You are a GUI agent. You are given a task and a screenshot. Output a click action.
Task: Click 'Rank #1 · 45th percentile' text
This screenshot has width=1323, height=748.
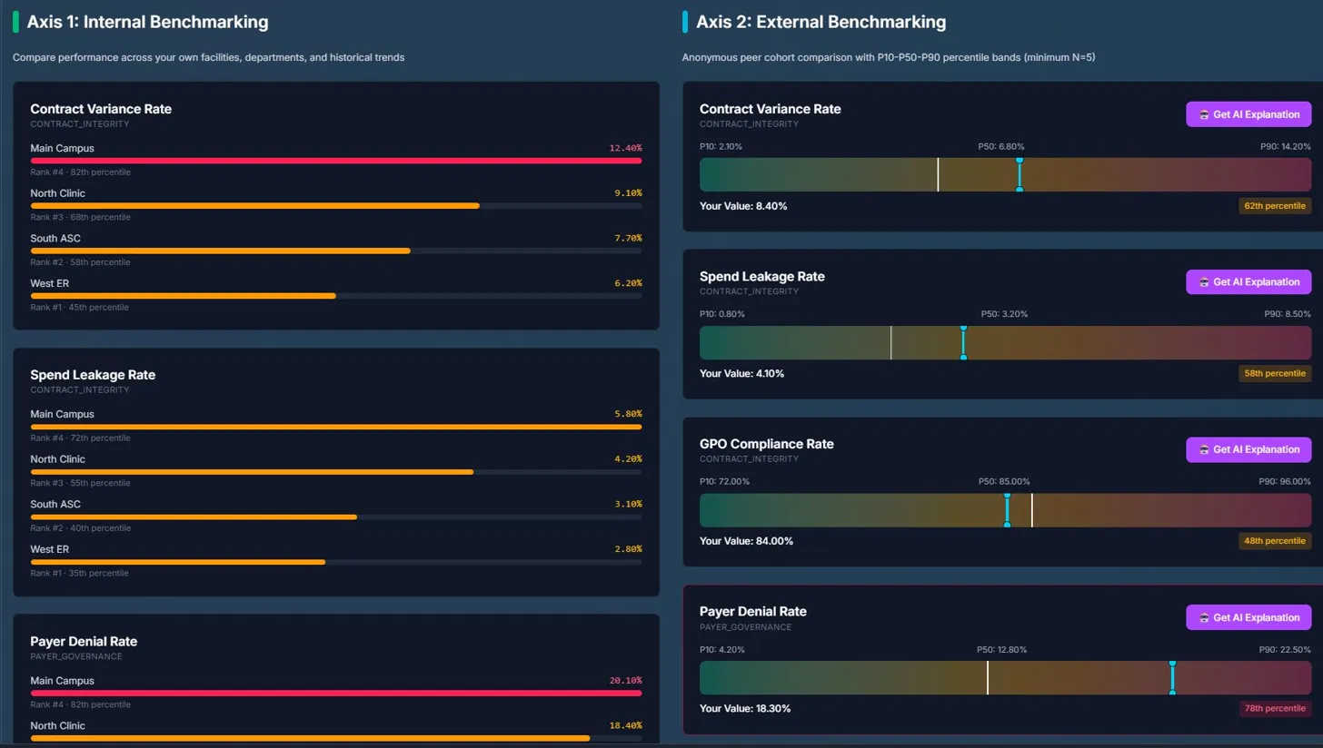click(x=79, y=308)
